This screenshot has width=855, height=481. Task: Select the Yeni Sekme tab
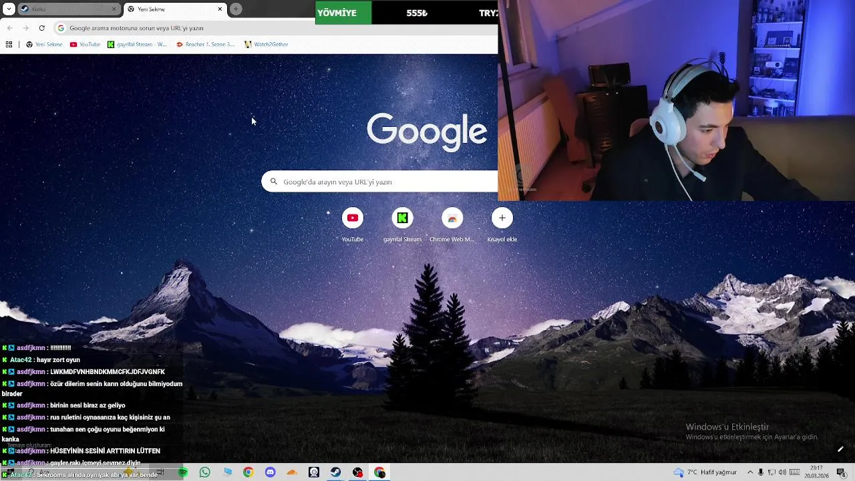pos(175,9)
